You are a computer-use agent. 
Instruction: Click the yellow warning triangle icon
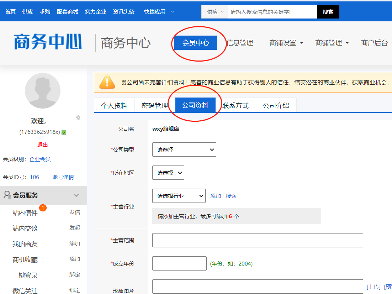coord(107,82)
